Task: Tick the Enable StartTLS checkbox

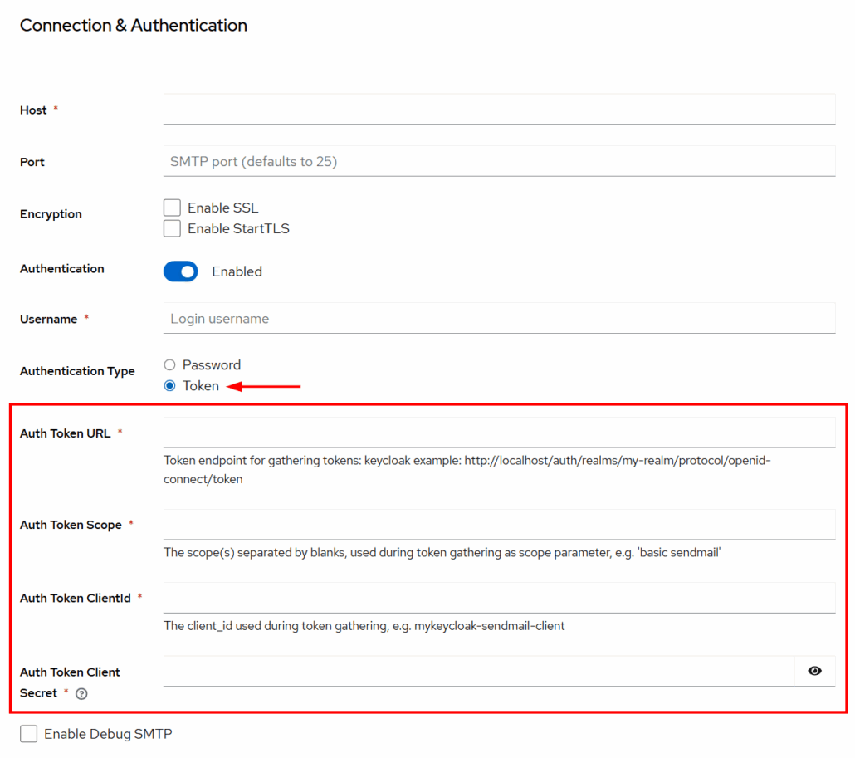Action: [x=172, y=228]
